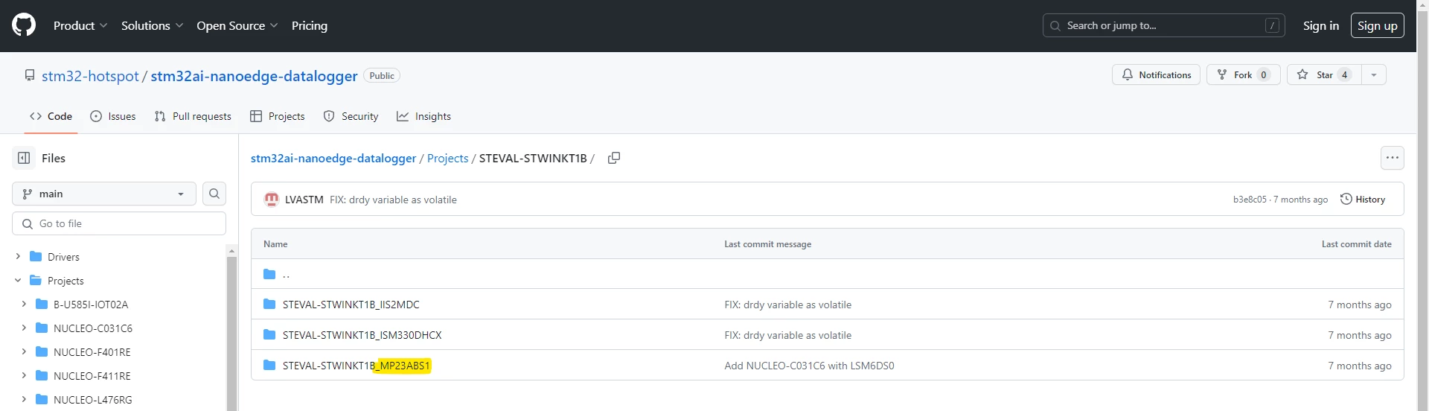Click the file tree scrollbar up arrow
This screenshot has height=411, width=1429.
(231, 251)
